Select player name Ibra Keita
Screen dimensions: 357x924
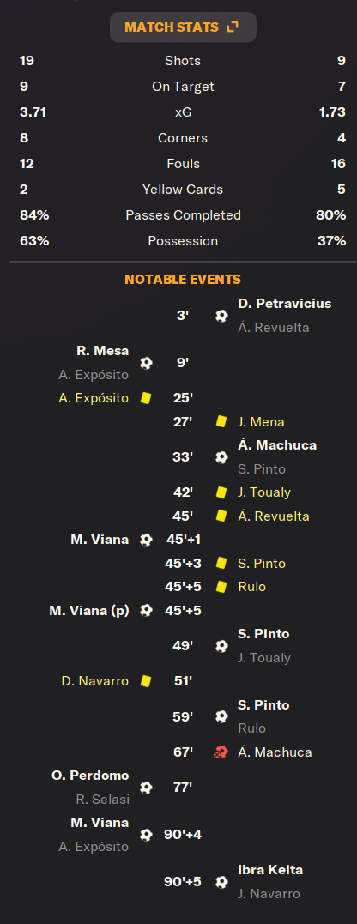point(270,870)
